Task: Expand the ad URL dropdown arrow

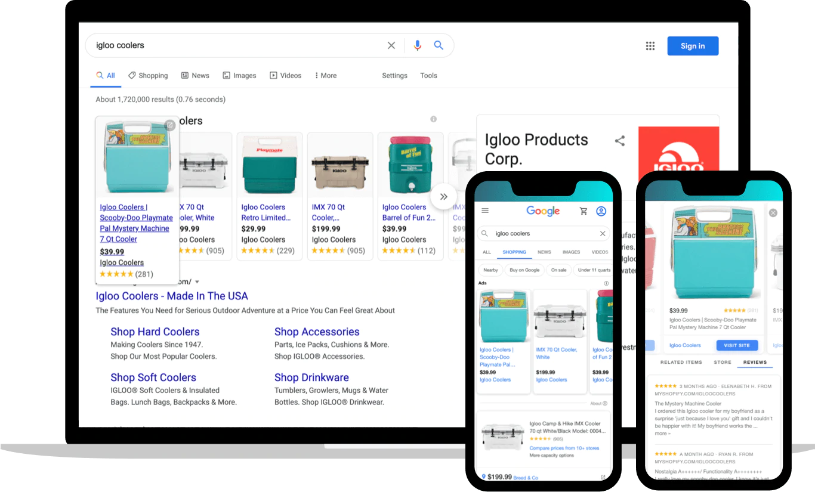Action: pyautogui.click(x=197, y=282)
